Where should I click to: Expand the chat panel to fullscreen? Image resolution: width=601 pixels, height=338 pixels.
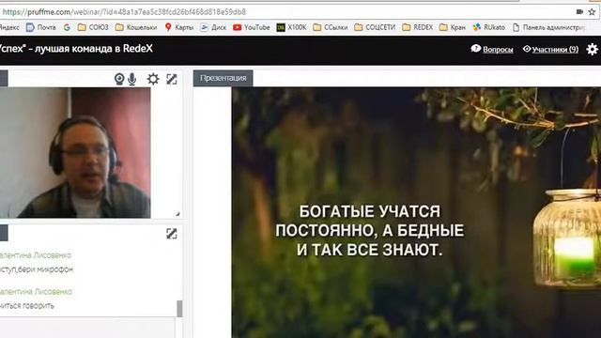[x=172, y=234]
